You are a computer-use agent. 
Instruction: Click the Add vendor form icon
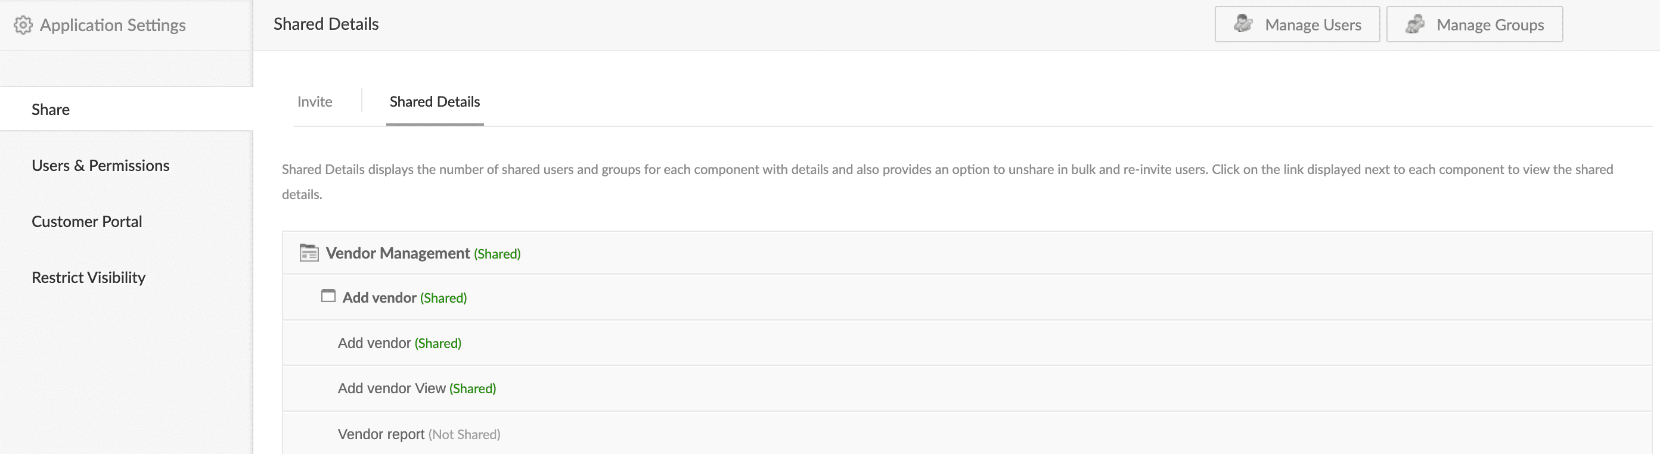tap(328, 296)
